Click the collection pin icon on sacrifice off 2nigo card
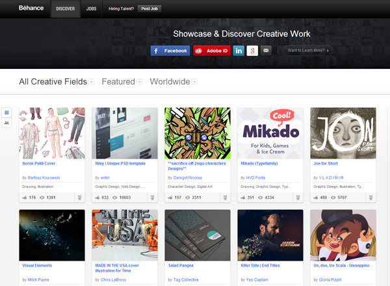This screenshot has width=390, height=286. click(x=225, y=198)
